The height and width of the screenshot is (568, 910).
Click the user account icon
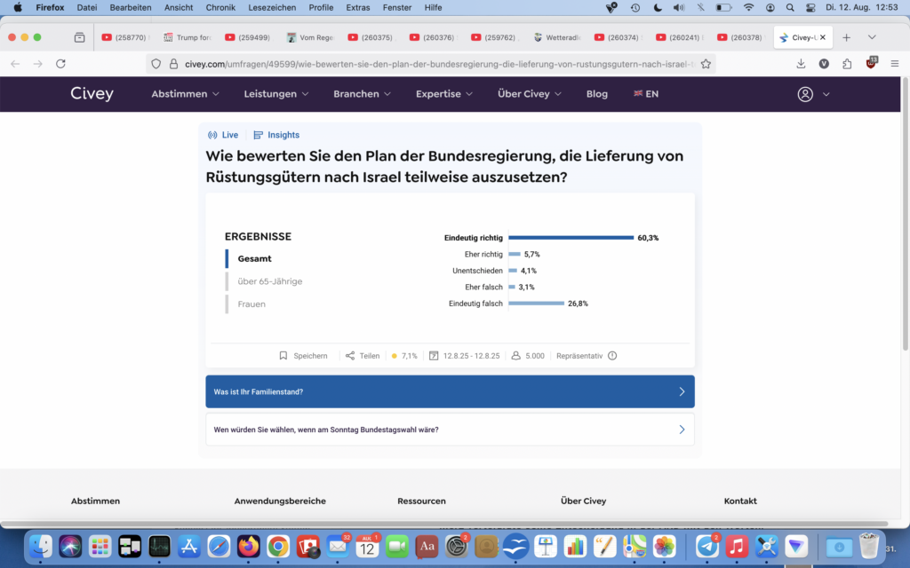pos(805,94)
